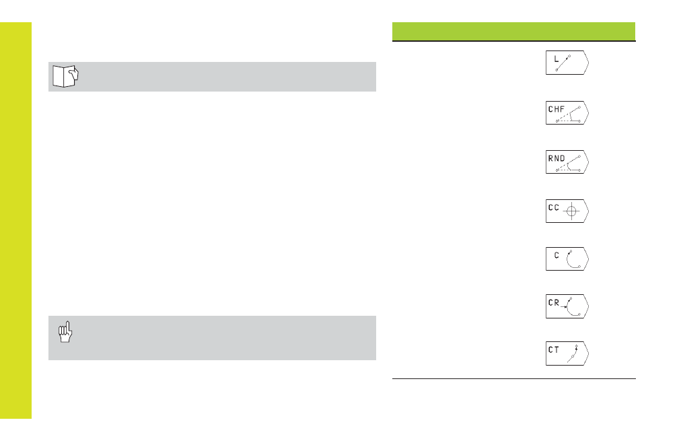The width and height of the screenshot is (681, 441).
Task: Click the diagonal line symbol in L key
Action: pos(563,63)
